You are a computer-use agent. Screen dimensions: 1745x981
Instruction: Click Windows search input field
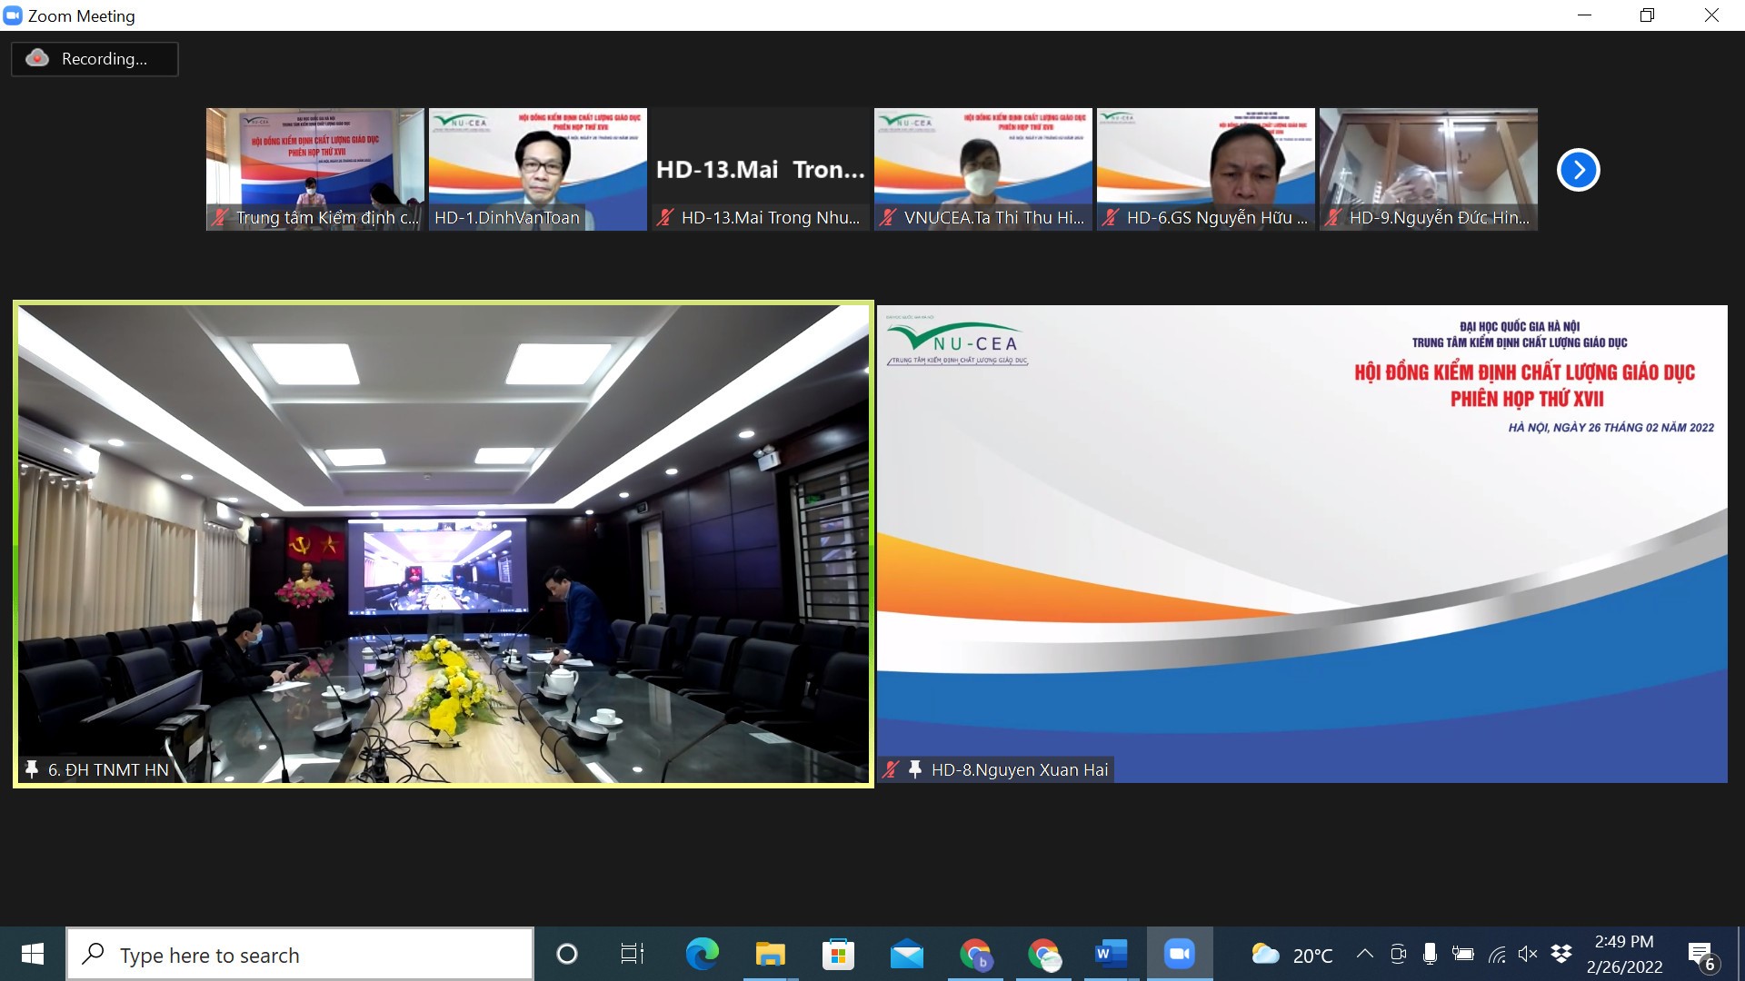300,955
